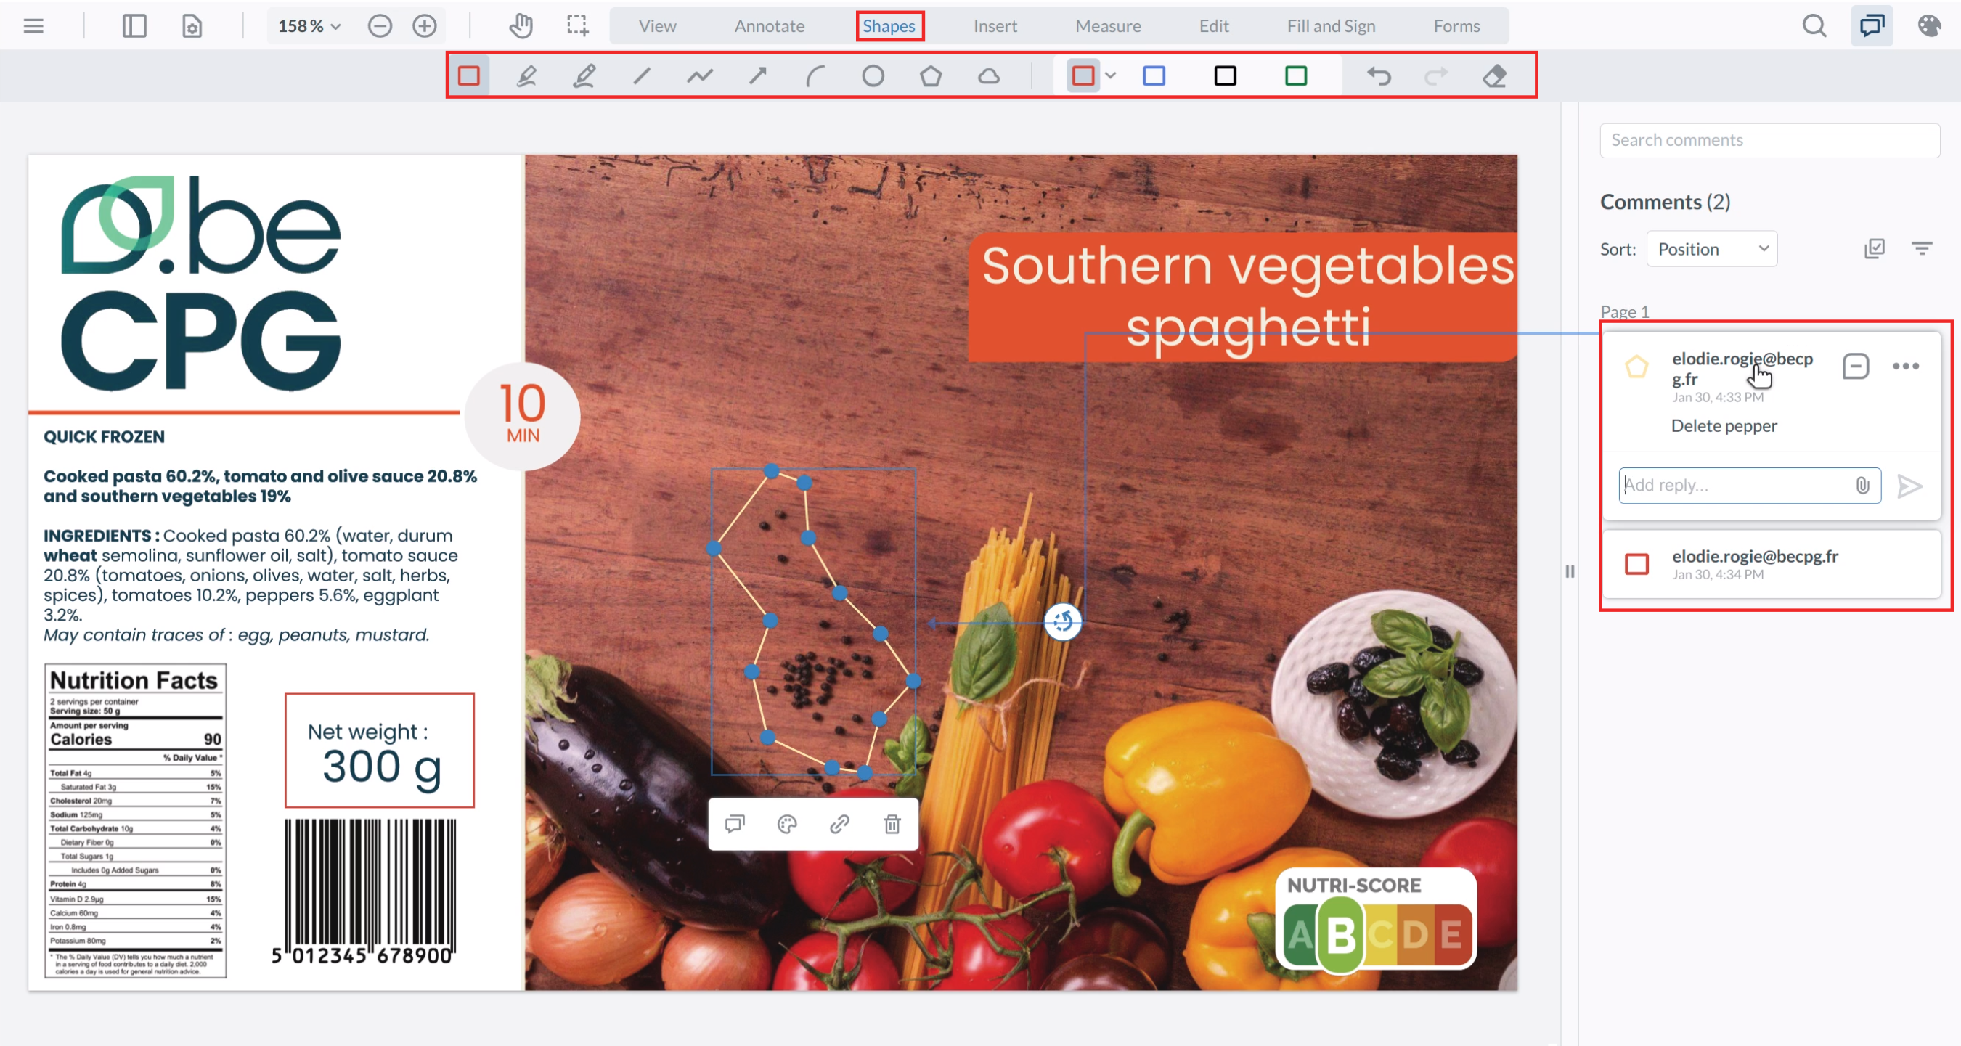
Task: Switch to the View tab
Action: click(x=657, y=26)
